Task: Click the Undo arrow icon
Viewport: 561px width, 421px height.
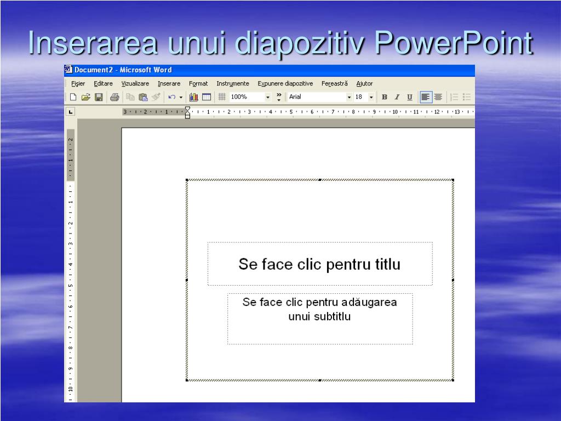Action: point(171,97)
